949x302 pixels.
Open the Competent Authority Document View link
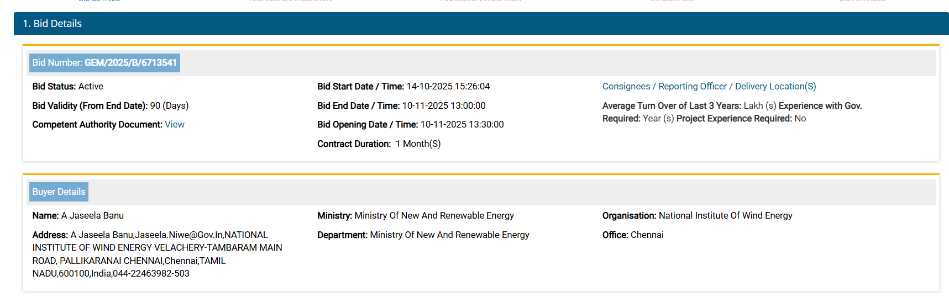coord(175,125)
